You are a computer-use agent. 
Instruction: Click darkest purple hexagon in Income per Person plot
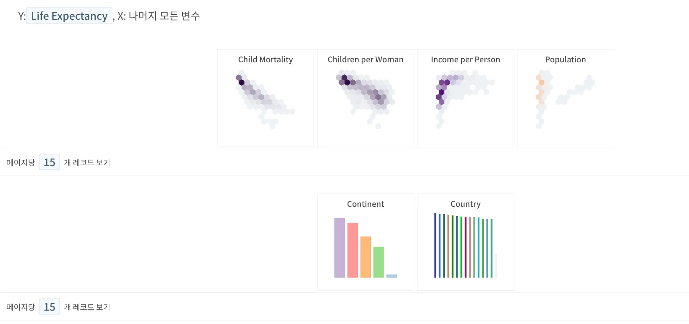[441, 92]
